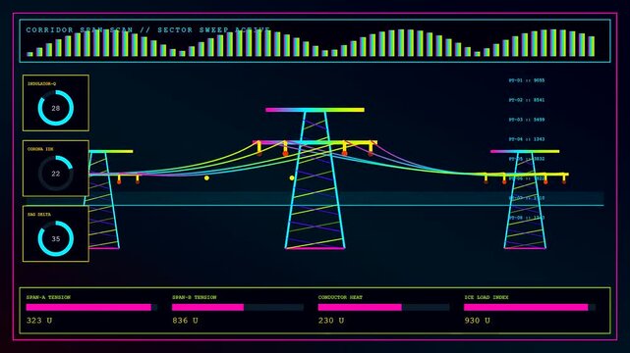Click the "SAG DELTA" gauge label
Viewport: 630px width, 353px height.
click(x=39, y=215)
